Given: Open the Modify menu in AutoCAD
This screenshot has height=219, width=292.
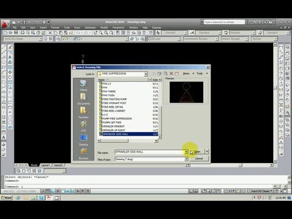Looking at the screenshot, I should pos(104,27).
